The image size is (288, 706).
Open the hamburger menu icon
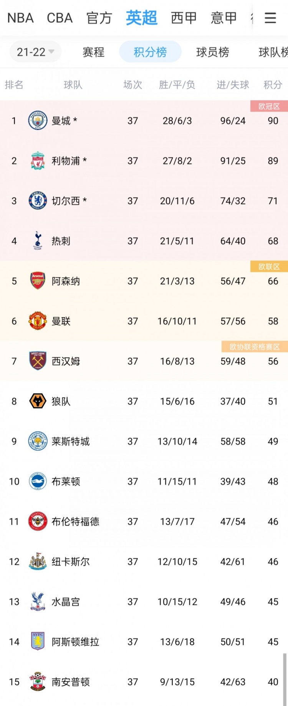pyautogui.click(x=270, y=18)
